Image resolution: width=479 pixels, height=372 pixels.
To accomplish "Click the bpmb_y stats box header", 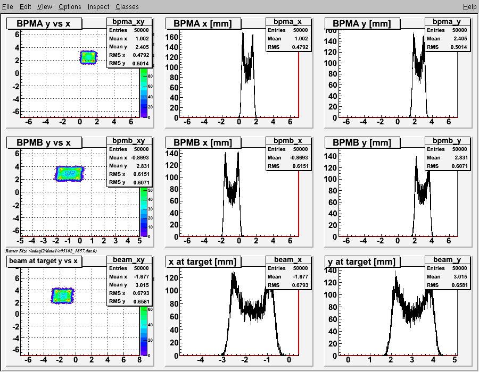I will (447, 141).
